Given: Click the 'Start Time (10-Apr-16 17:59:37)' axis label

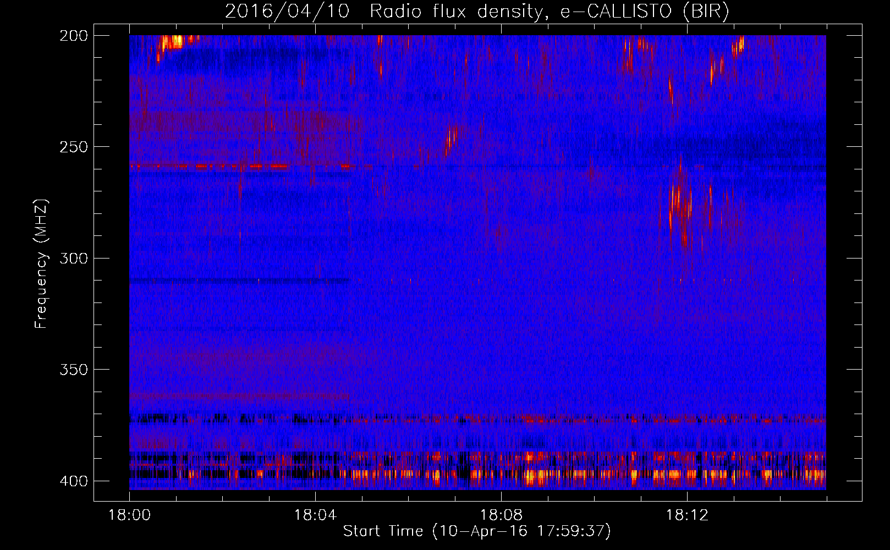Looking at the screenshot, I should coord(477,531).
